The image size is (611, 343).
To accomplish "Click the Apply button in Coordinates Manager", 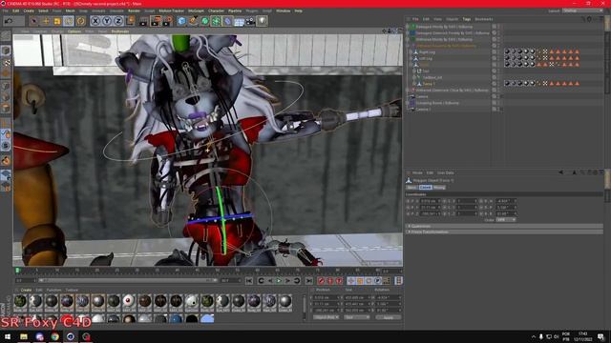I will (x=389, y=317).
